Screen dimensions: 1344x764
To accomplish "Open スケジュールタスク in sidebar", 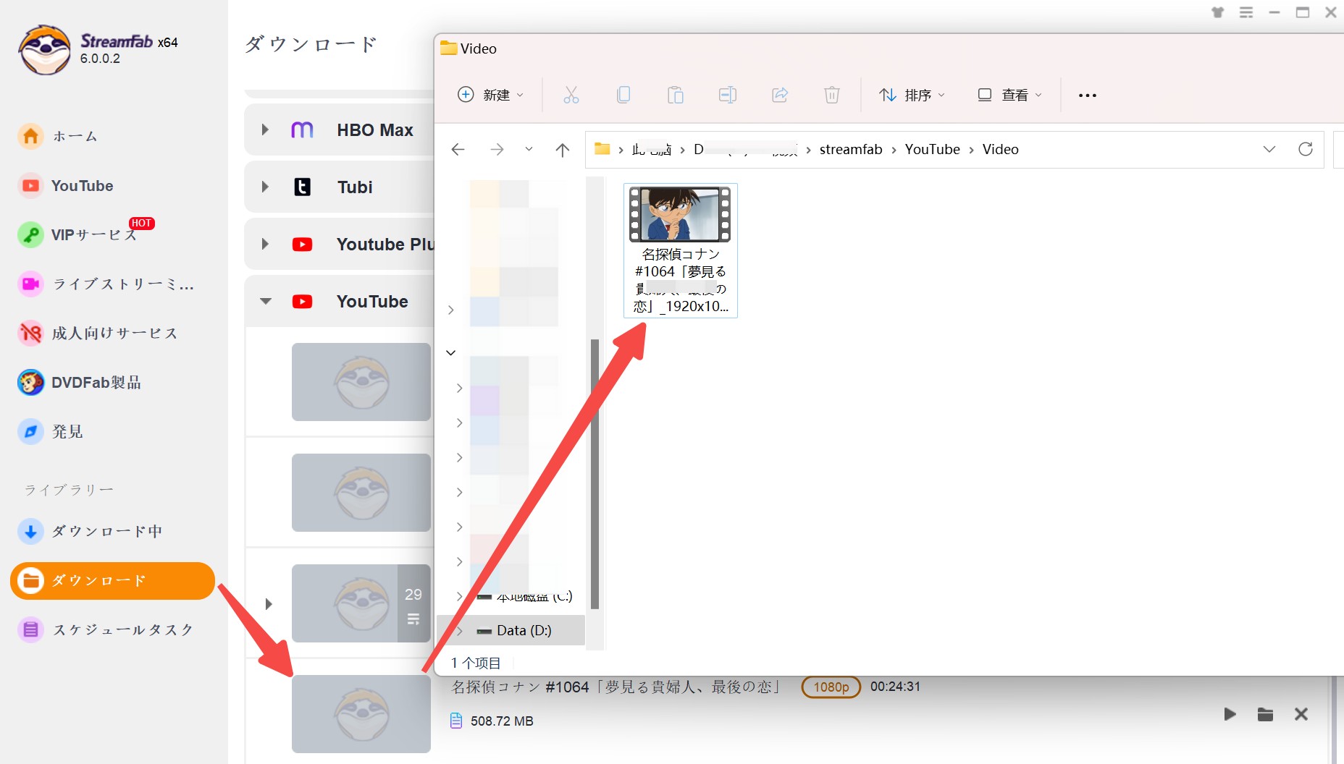I will [x=106, y=630].
